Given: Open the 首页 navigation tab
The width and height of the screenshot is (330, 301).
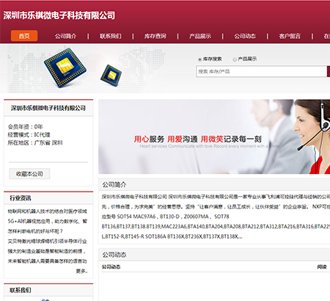Looking at the screenshot, I should coord(24,36).
